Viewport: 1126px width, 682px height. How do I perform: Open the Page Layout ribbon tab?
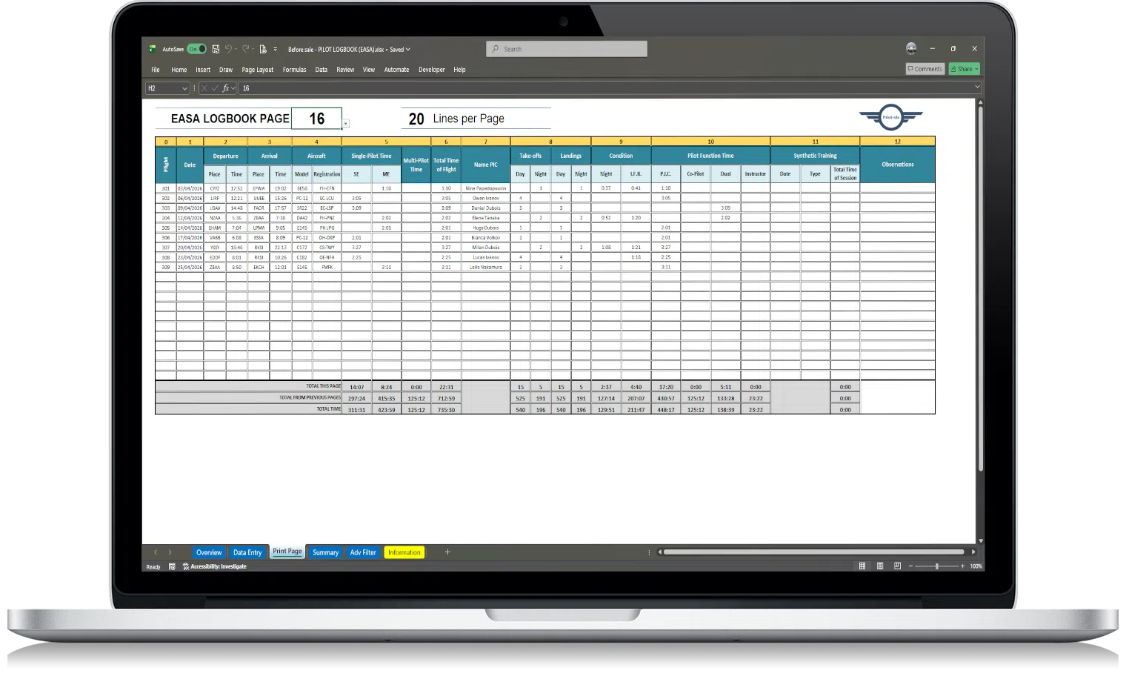point(258,70)
